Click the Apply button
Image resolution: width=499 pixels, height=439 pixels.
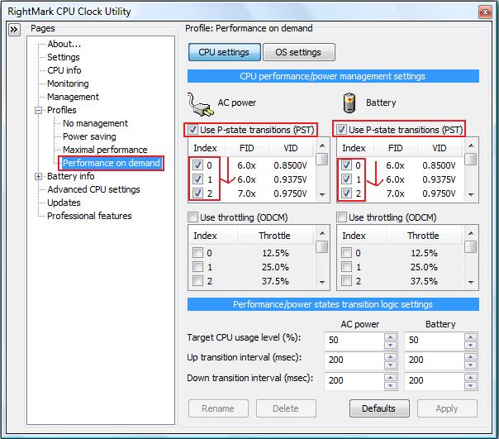tap(447, 408)
